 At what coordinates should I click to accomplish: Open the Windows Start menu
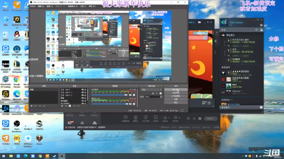tap(4, 156)
